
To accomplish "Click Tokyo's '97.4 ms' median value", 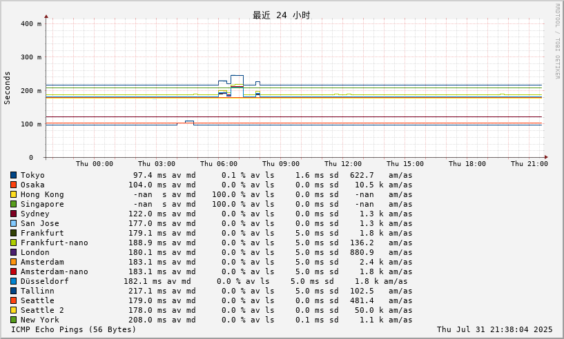I will 150,175.
